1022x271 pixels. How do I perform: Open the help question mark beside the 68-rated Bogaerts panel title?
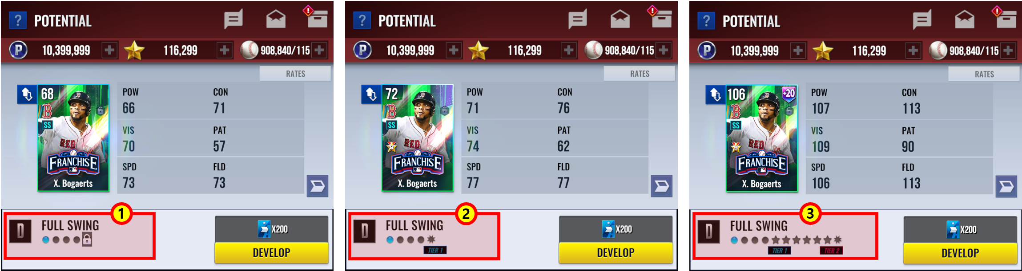(18, 20)
